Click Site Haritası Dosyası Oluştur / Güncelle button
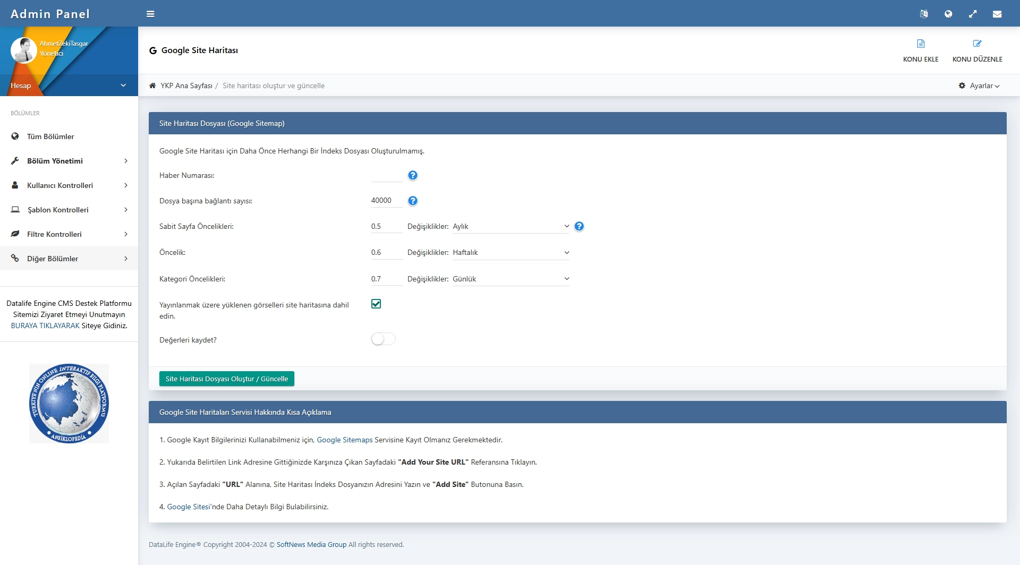 point(226,379)
